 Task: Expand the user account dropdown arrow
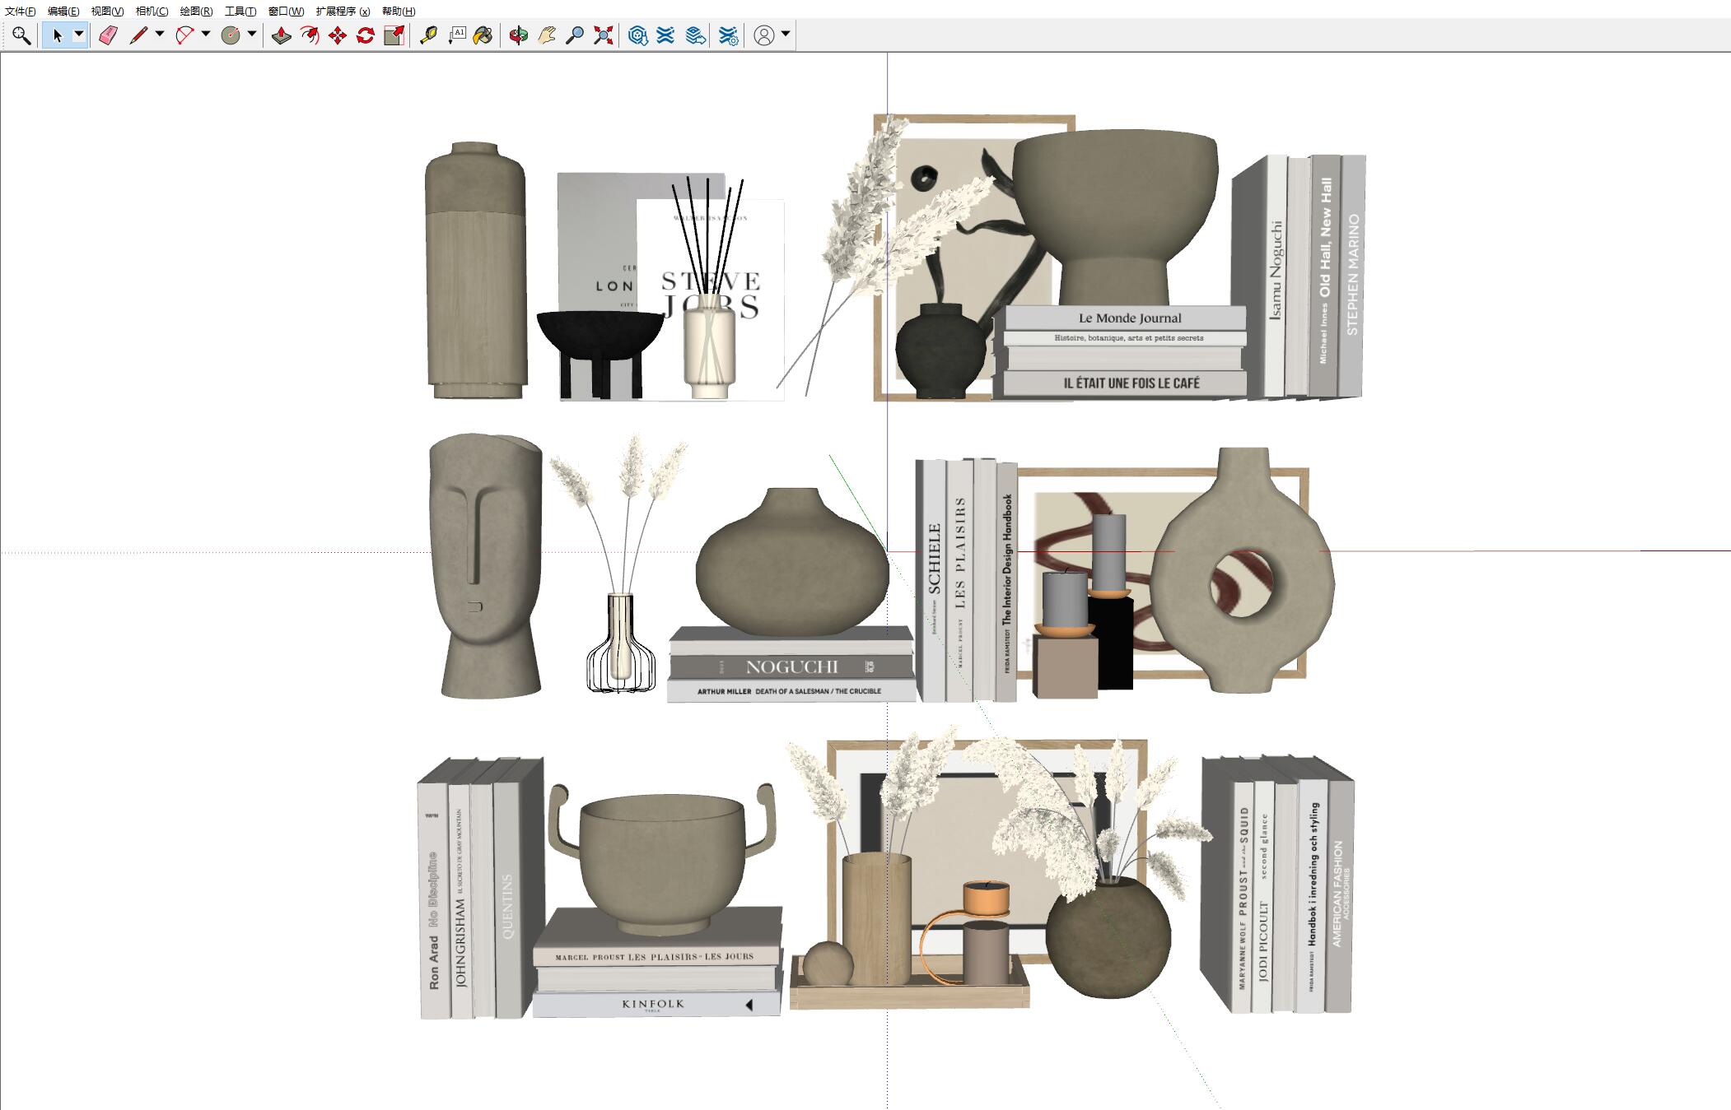click(x=786, y=35)
